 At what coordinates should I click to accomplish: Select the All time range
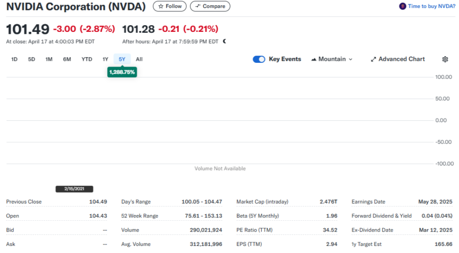pos(139,59)
